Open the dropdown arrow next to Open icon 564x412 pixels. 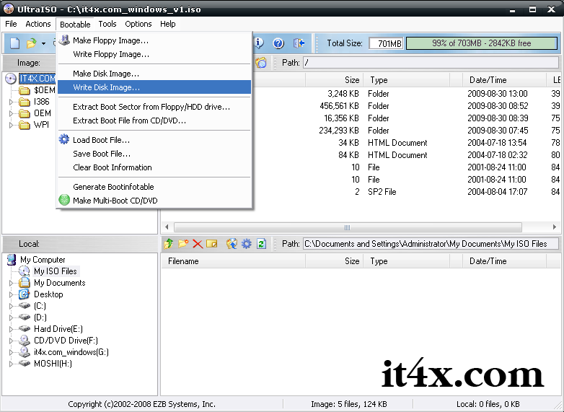(x=43, y=43)
